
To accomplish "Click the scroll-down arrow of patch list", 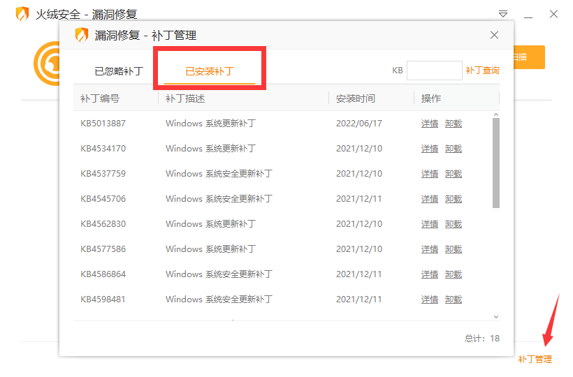I will [x=496, y=317].
